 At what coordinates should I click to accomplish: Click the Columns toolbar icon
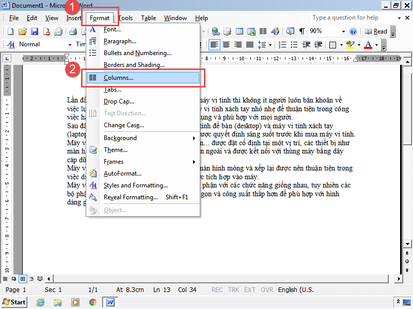click(x=263, y=31)
